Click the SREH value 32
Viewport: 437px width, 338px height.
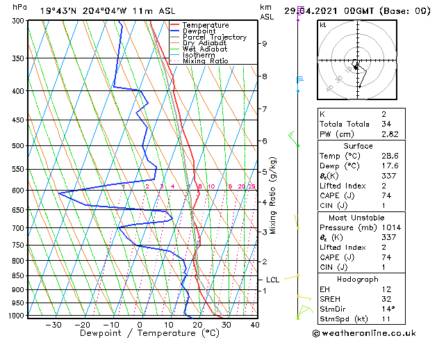tap(386, 299)
